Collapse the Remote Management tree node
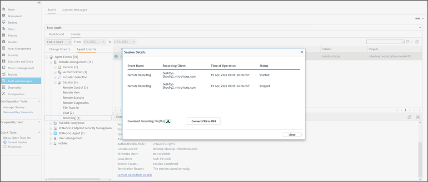The width and height of the screenshot is (428, 182). coord(50,62)
